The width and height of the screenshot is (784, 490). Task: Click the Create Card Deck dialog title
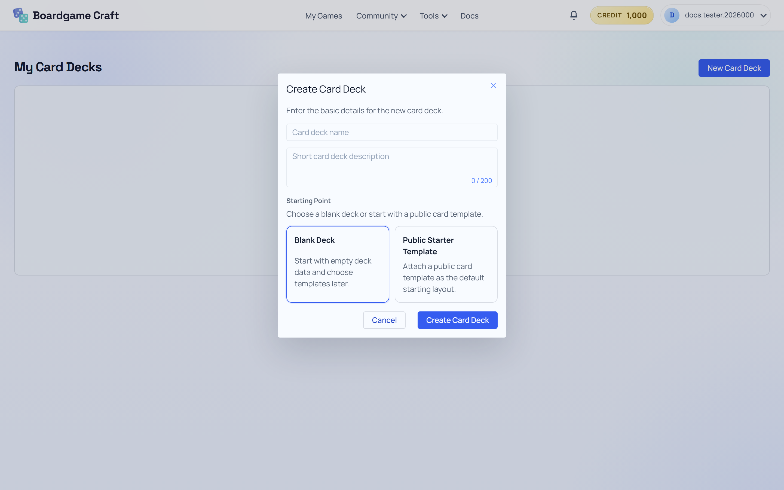326,89
